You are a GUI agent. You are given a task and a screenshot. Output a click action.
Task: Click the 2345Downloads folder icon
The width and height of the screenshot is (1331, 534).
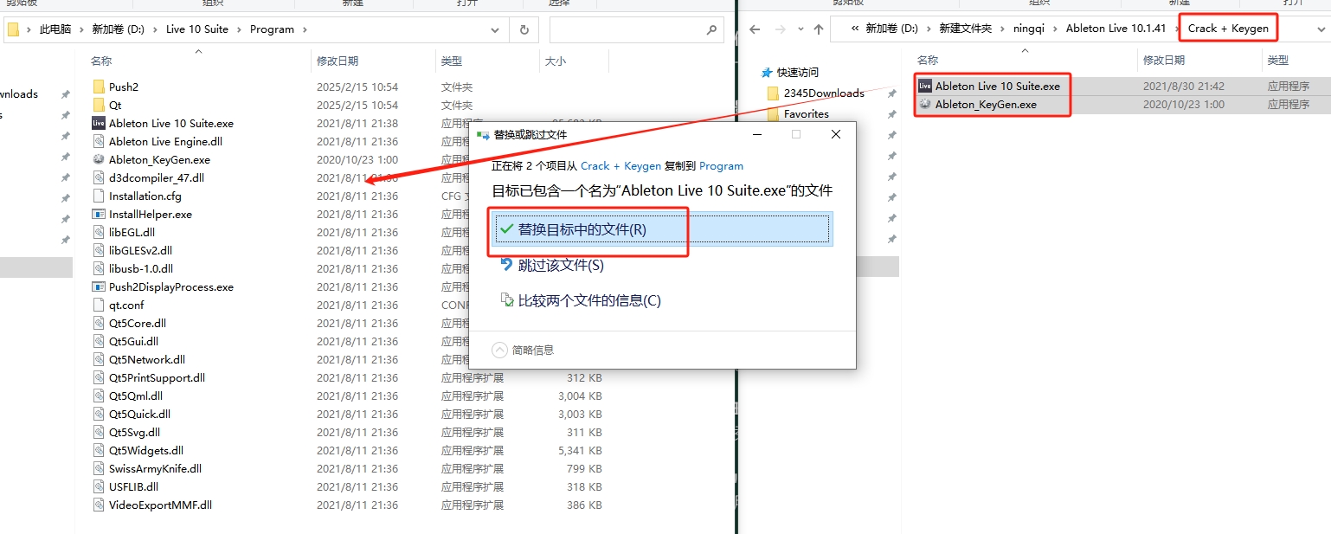click(x=774, y=93)
